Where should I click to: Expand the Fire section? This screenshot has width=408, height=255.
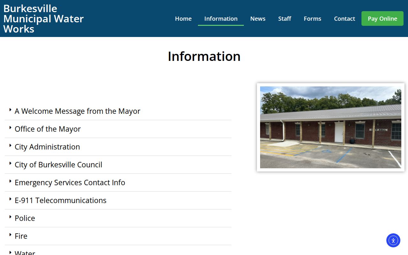[x=118, y=236]
